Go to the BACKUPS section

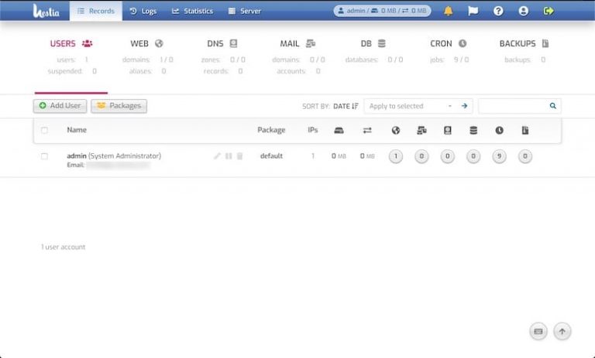pyautogui.click(x=524, y=43)
